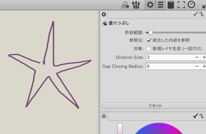This screenshot has width=206, height=134.
Task: Click the wrench icon in tool options panel
Action: [x=196, y=14]
